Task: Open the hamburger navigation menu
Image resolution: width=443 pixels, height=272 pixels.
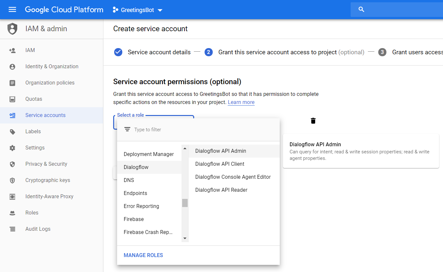Action: 12,9
